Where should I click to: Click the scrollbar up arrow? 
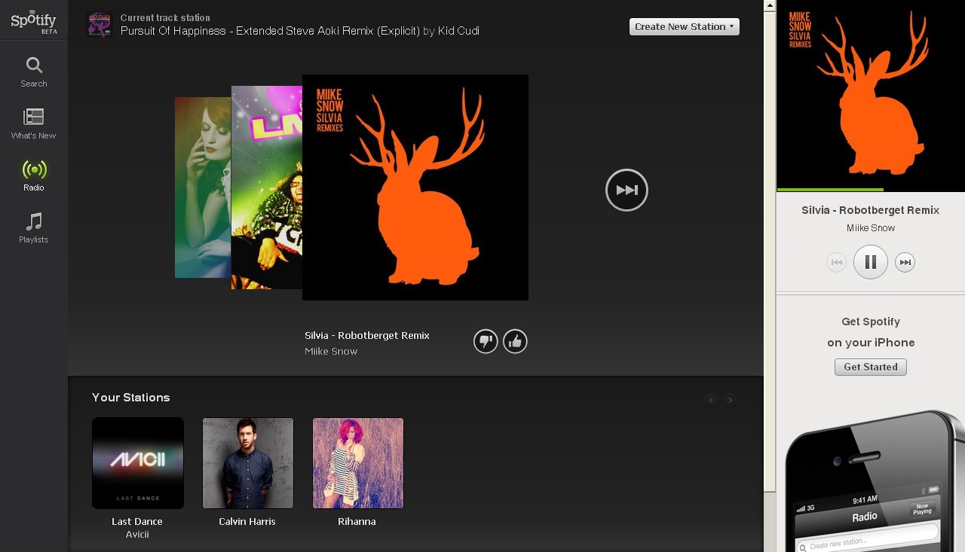770,5
